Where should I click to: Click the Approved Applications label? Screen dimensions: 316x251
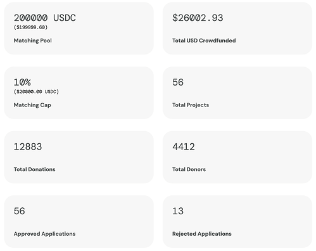pyautogui.click(x=44, y=234)
